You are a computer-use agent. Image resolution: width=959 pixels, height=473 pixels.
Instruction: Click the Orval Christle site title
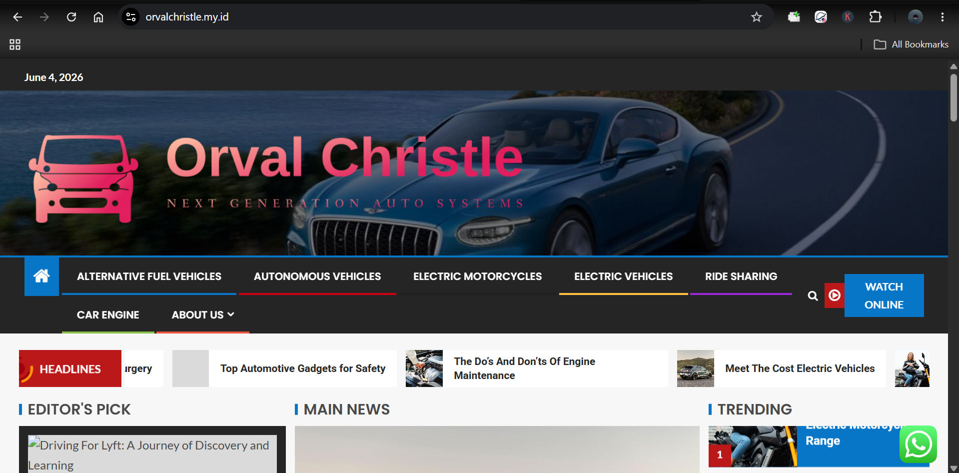pyautogui.click(x=344, y=157)
